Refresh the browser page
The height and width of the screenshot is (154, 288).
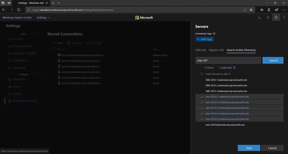19,10
